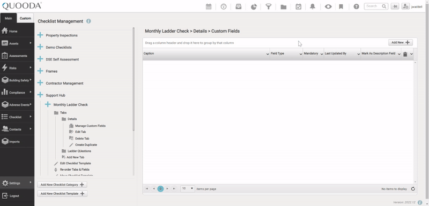The image size is (429, 206).
Task: Click Add New Checklist Template button
Action: [62, 194]
